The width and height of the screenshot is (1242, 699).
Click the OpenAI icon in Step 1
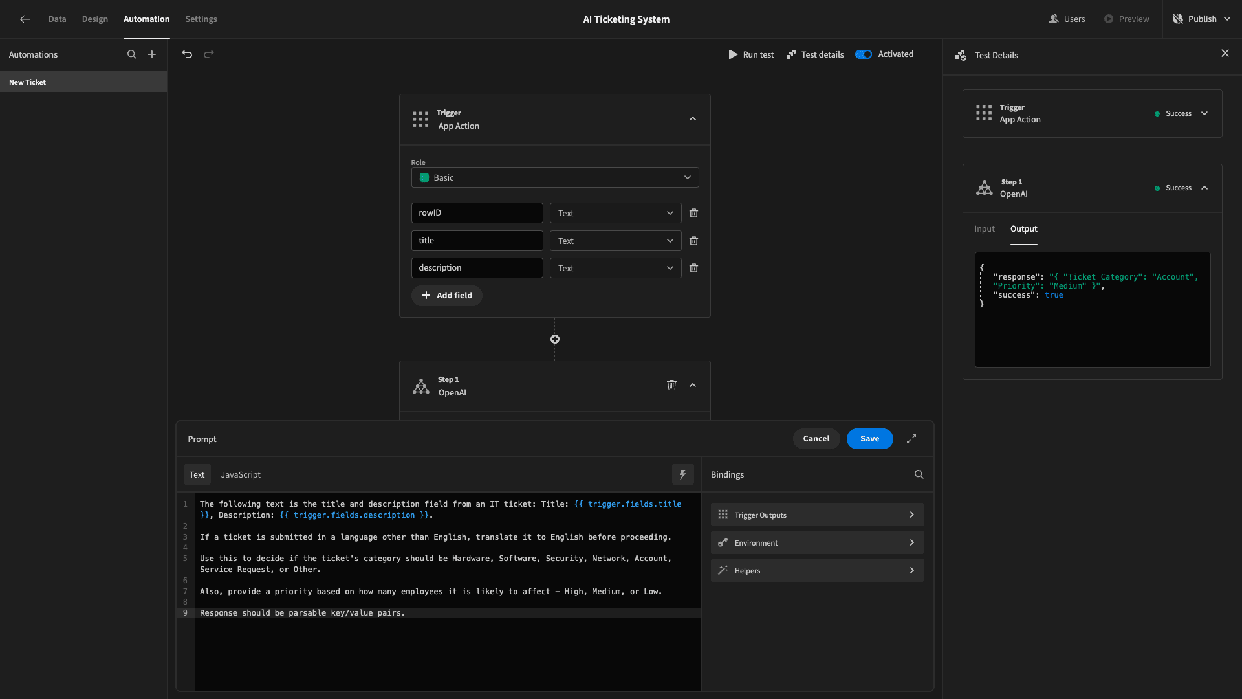pyautogui.click(x=421, y=386)
